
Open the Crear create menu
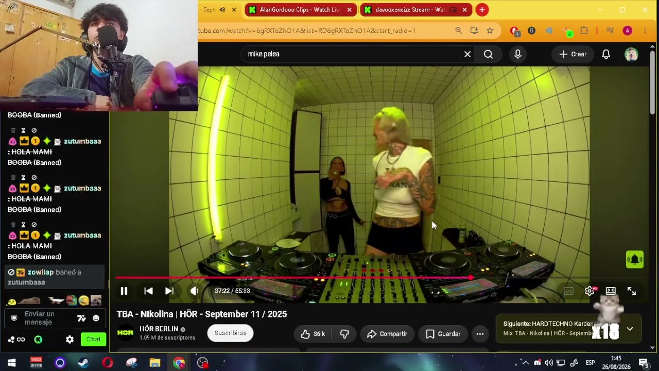click(x=573, y=54)
